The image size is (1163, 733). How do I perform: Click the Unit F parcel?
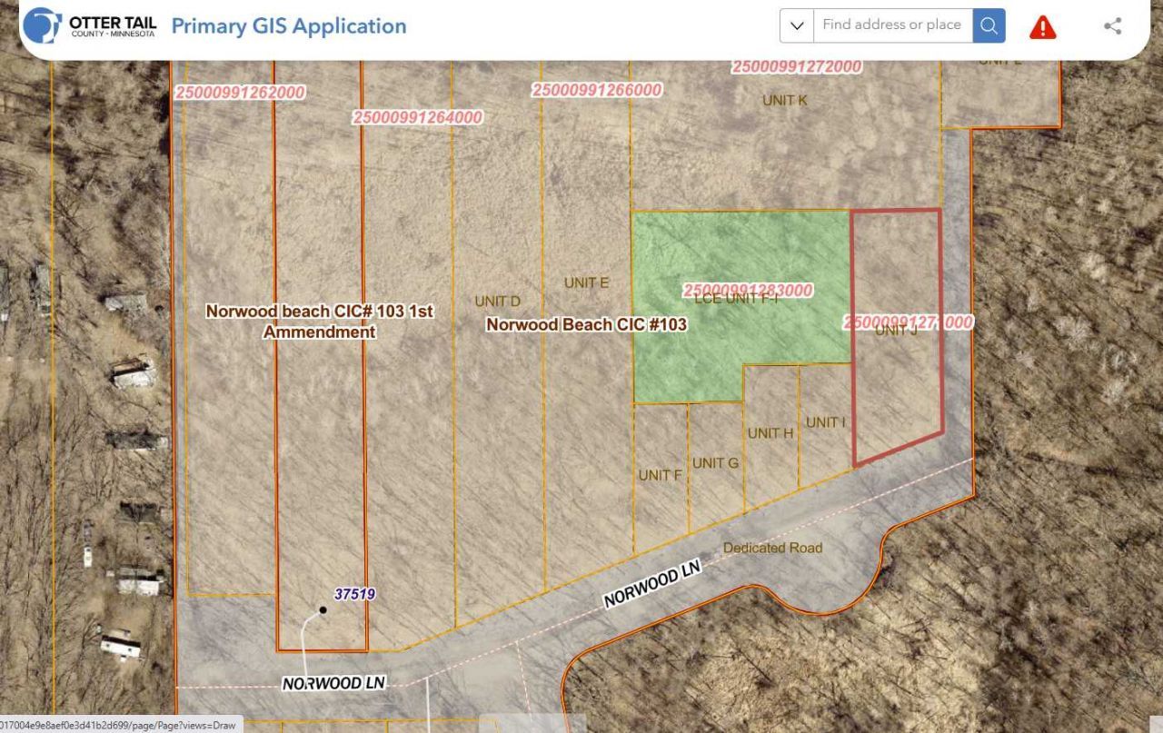[x=660, y=475]
